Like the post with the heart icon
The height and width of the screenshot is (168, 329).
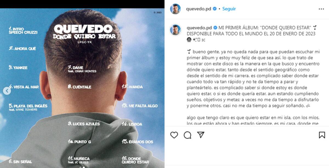174,135
